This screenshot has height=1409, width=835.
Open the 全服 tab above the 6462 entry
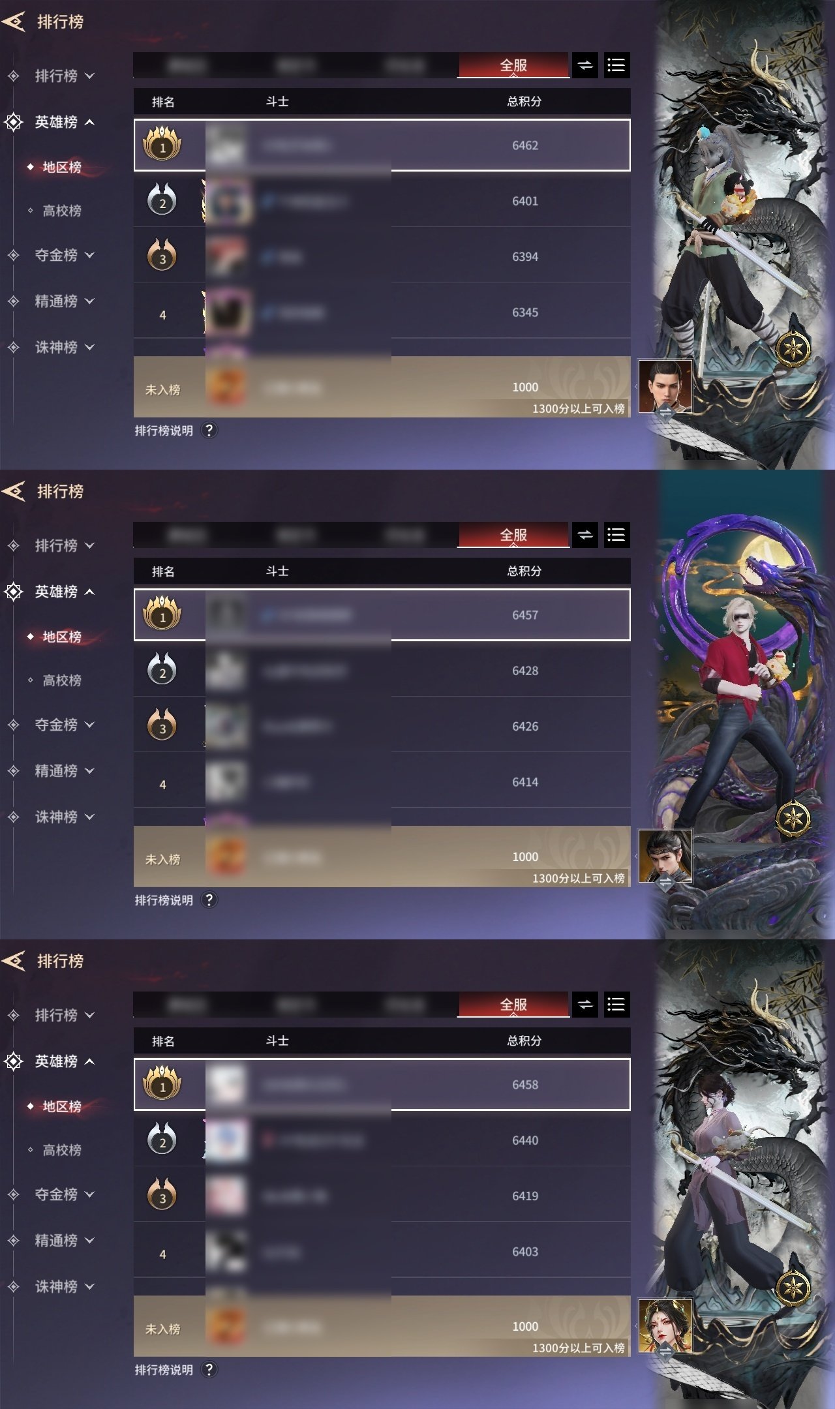pos(513,65)
